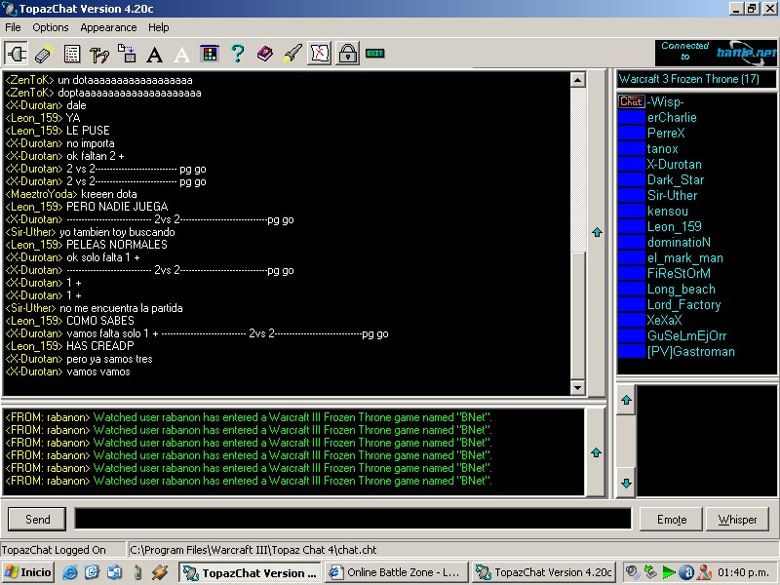
Task: Open the checklist icon in toolbar
Action: 72,54
